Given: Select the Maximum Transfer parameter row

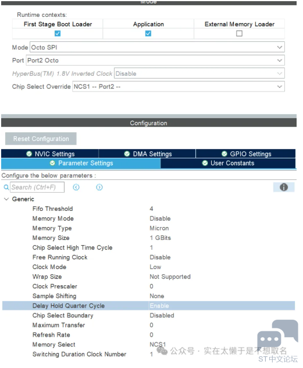Looking at the screenshot, I should tap(148, 325).
